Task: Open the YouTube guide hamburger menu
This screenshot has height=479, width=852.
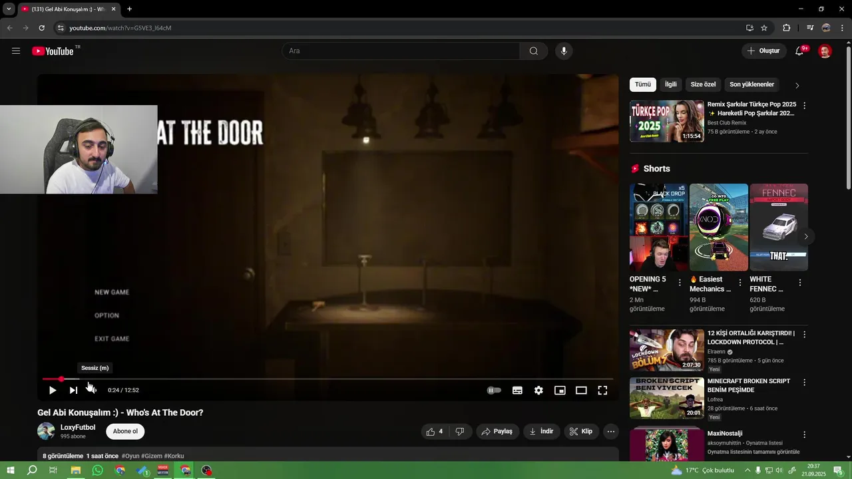Action: pyautogui.click(x=16, y=51)
